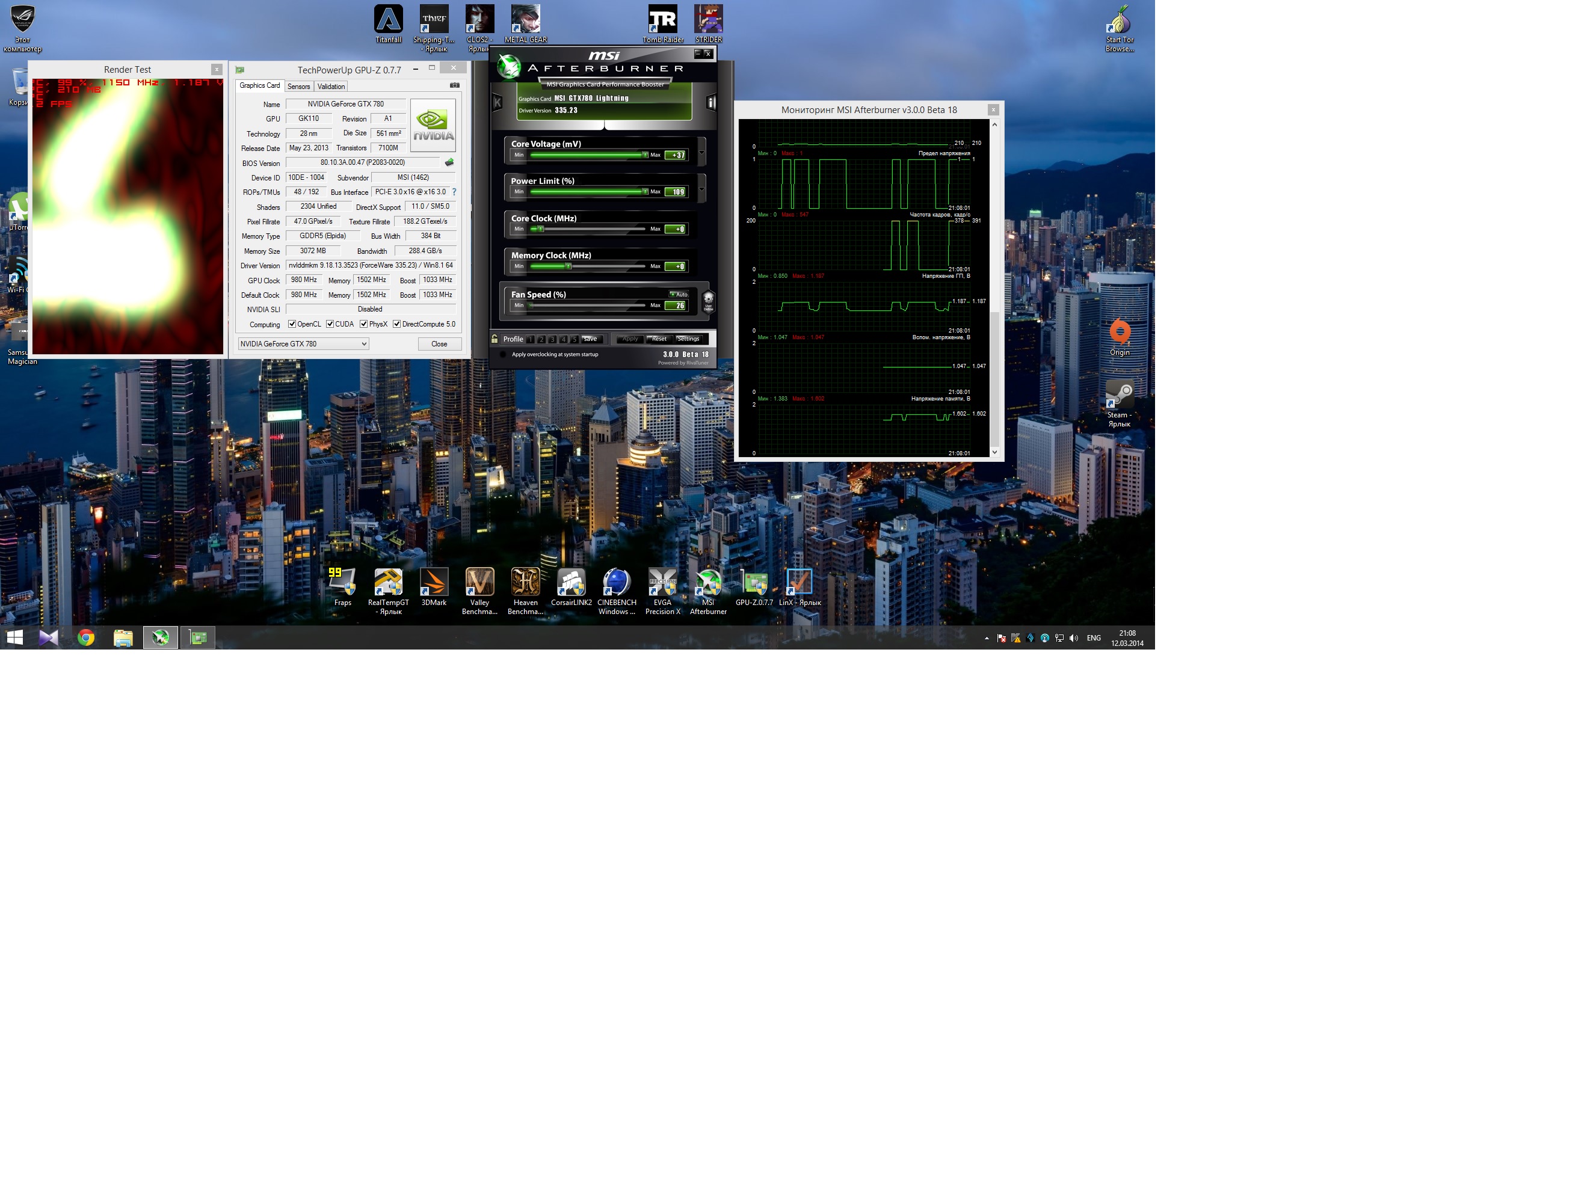
Task: Launch the MSI Afterburner desktop shortcut
Action: 708,591
